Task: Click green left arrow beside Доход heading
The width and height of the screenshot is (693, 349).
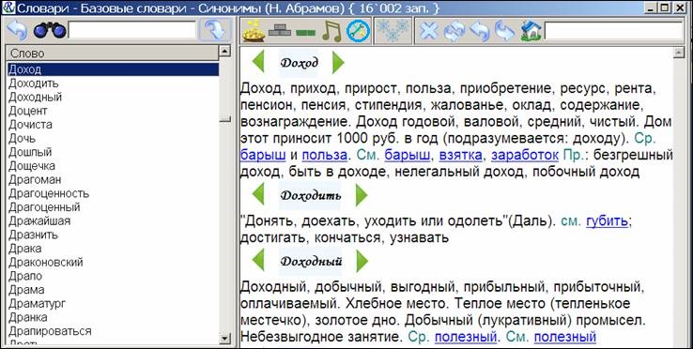Action: 258,62
